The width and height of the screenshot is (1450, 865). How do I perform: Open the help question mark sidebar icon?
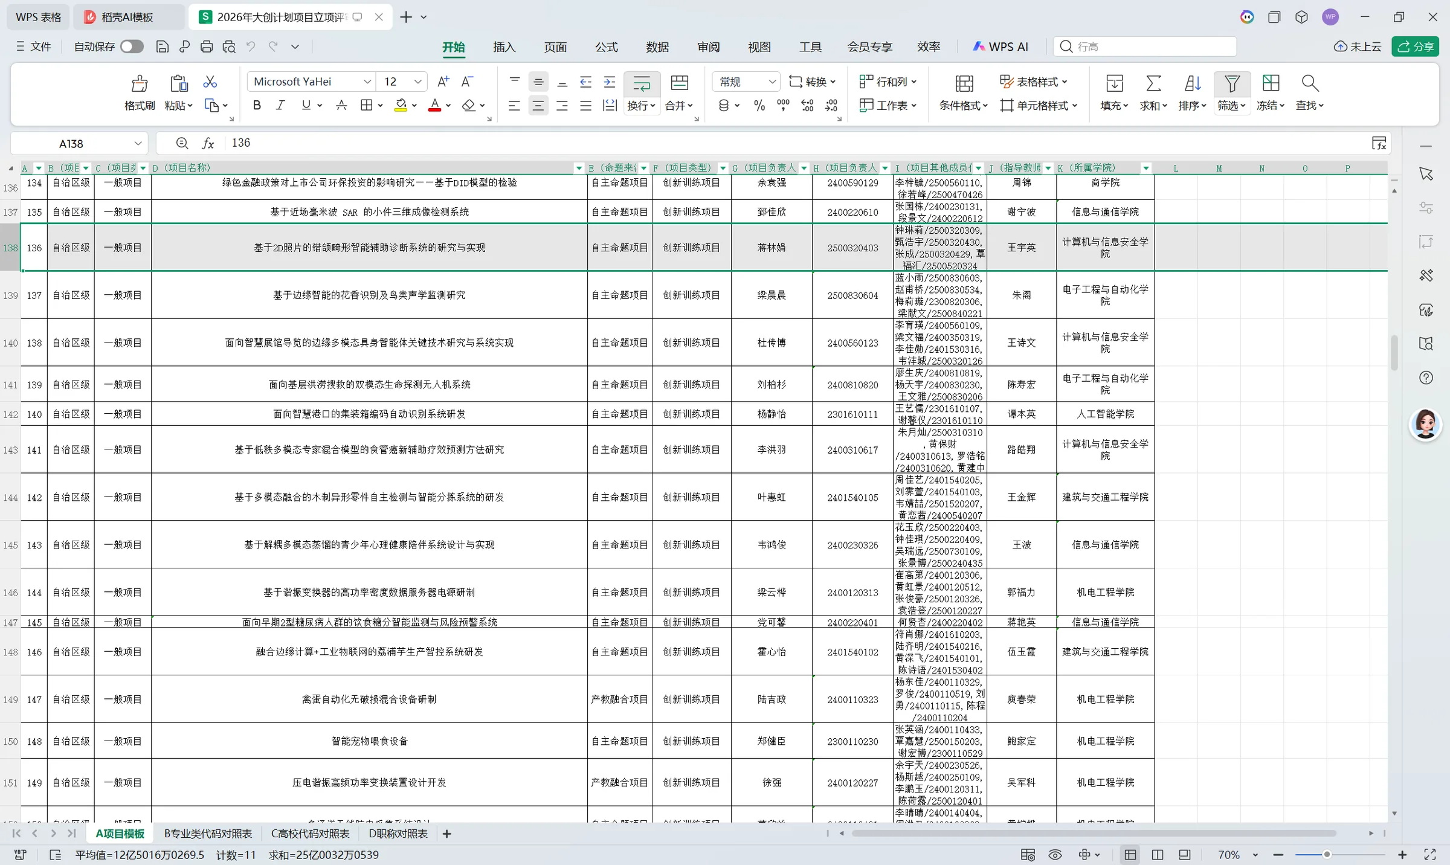point(1426,378)
